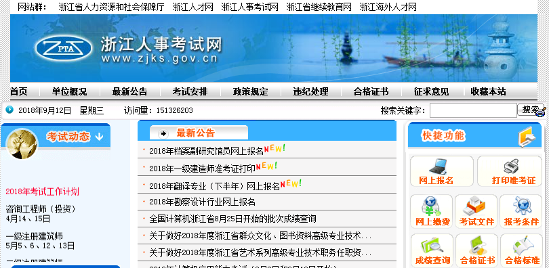Open the 合格证书 certificate icon
Screen dimensions: 549x268
click(x=477, y=245)
